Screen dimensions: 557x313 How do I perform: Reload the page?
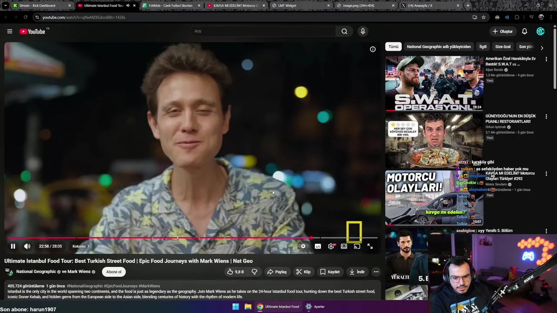25,17
